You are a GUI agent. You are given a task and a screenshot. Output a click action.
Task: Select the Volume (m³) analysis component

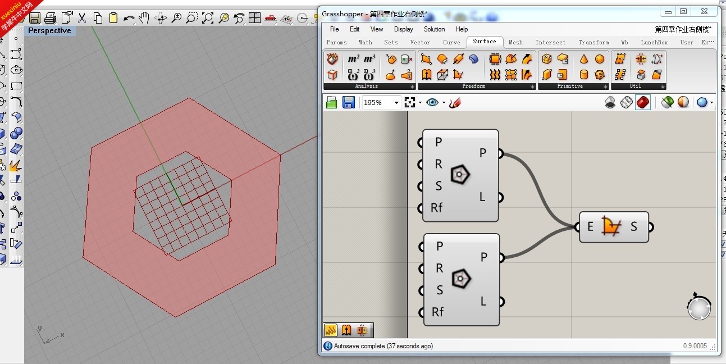coord(369,59)
